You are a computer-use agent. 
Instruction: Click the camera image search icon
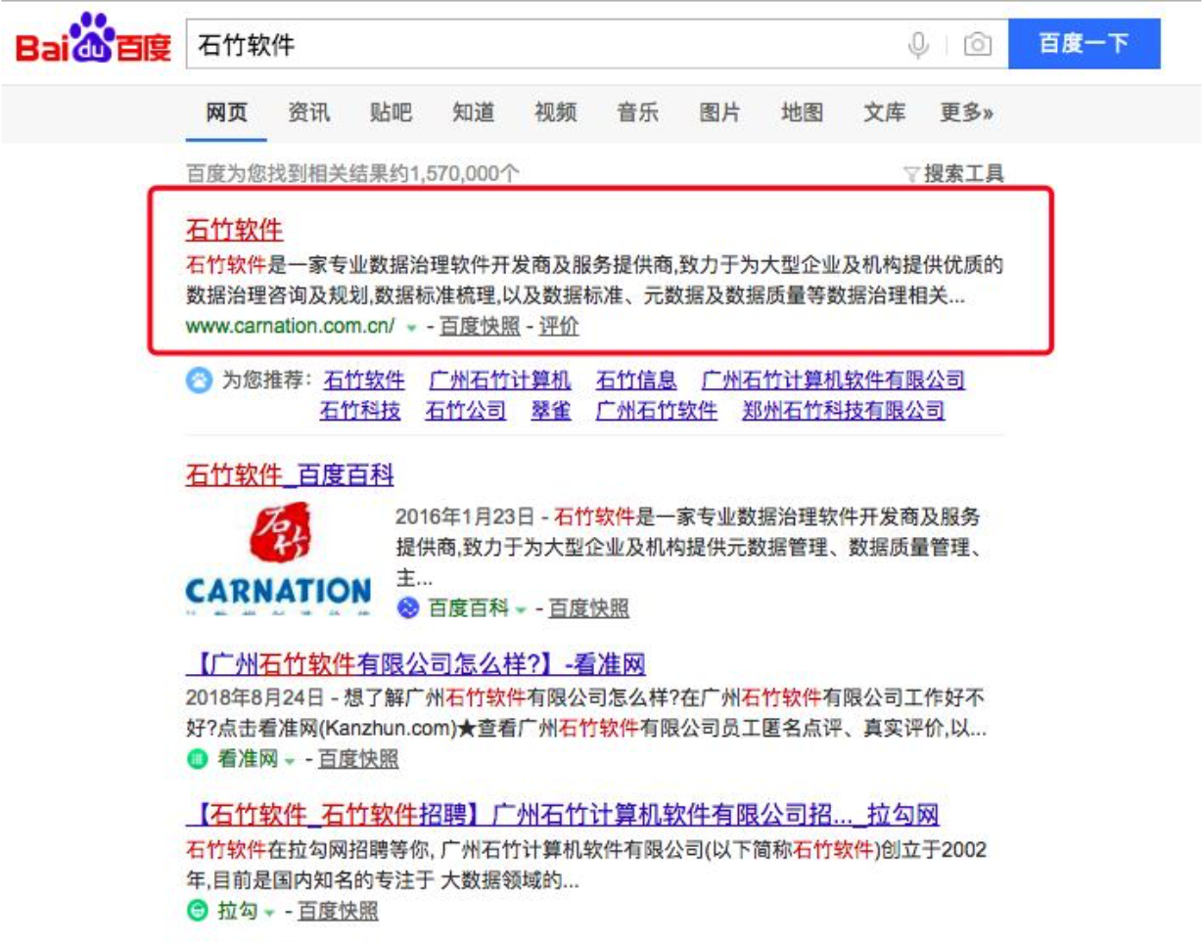977,45
